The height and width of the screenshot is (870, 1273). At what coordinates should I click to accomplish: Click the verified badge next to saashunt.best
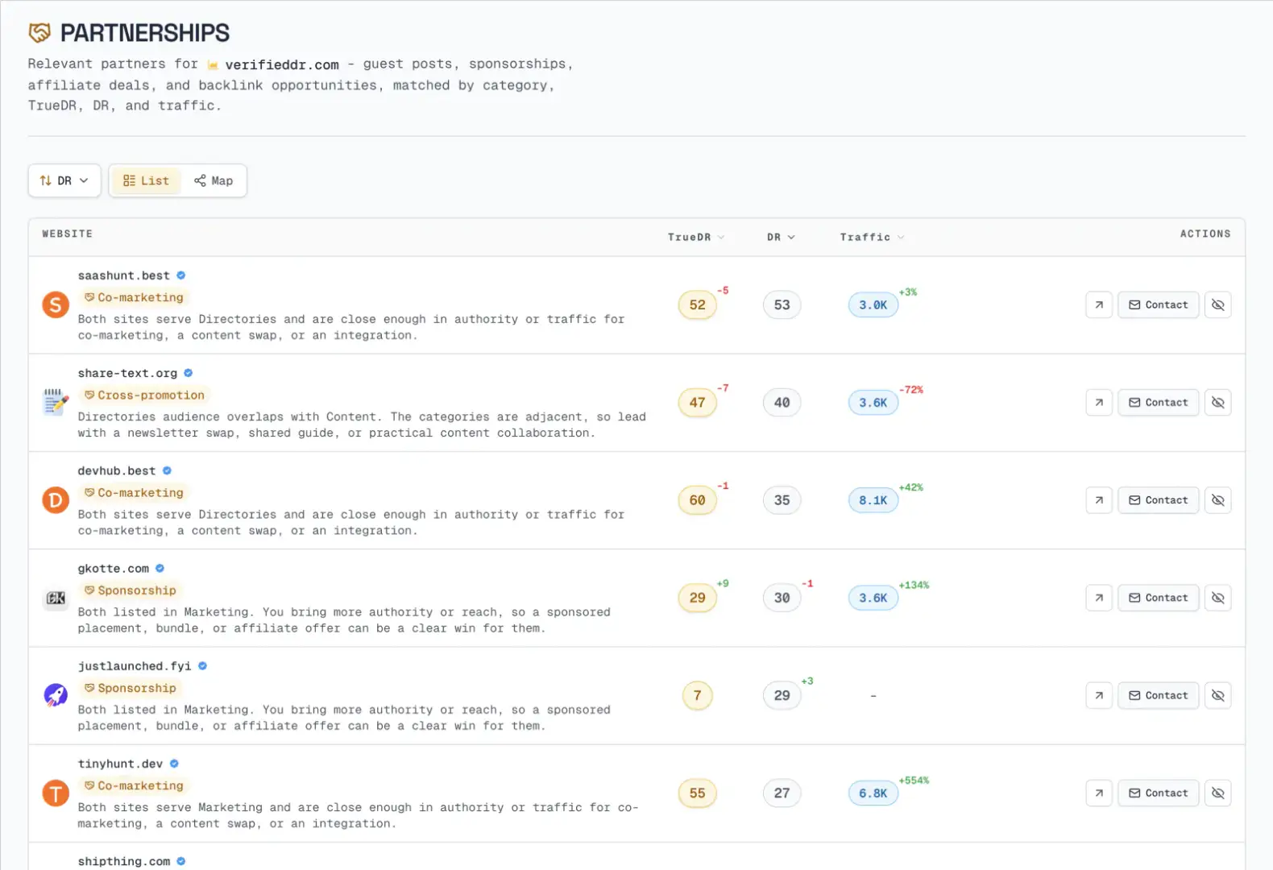(x=181, y=275)
